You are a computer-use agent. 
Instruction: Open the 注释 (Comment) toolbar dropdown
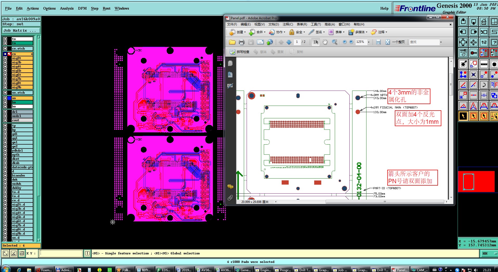pyautogui.click(x=379, y=32)
